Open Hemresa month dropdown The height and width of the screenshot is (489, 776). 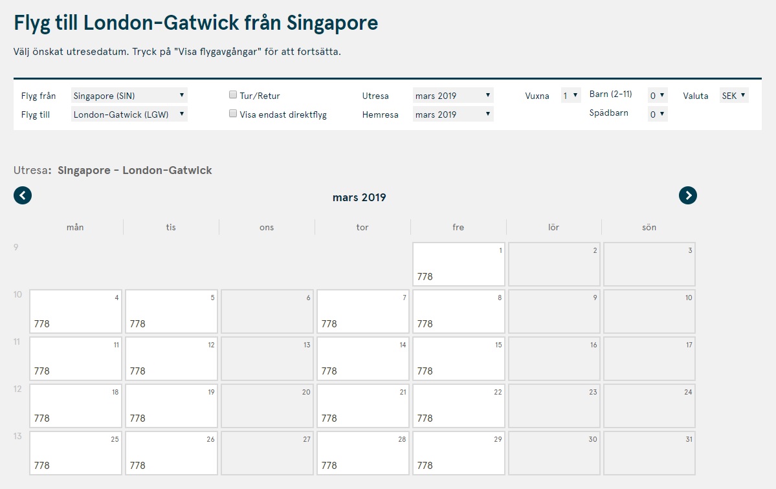pyautogui.click(x=453, y=114)
